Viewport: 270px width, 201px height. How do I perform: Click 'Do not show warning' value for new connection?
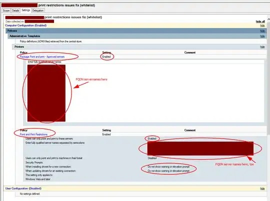click(168, 166)
